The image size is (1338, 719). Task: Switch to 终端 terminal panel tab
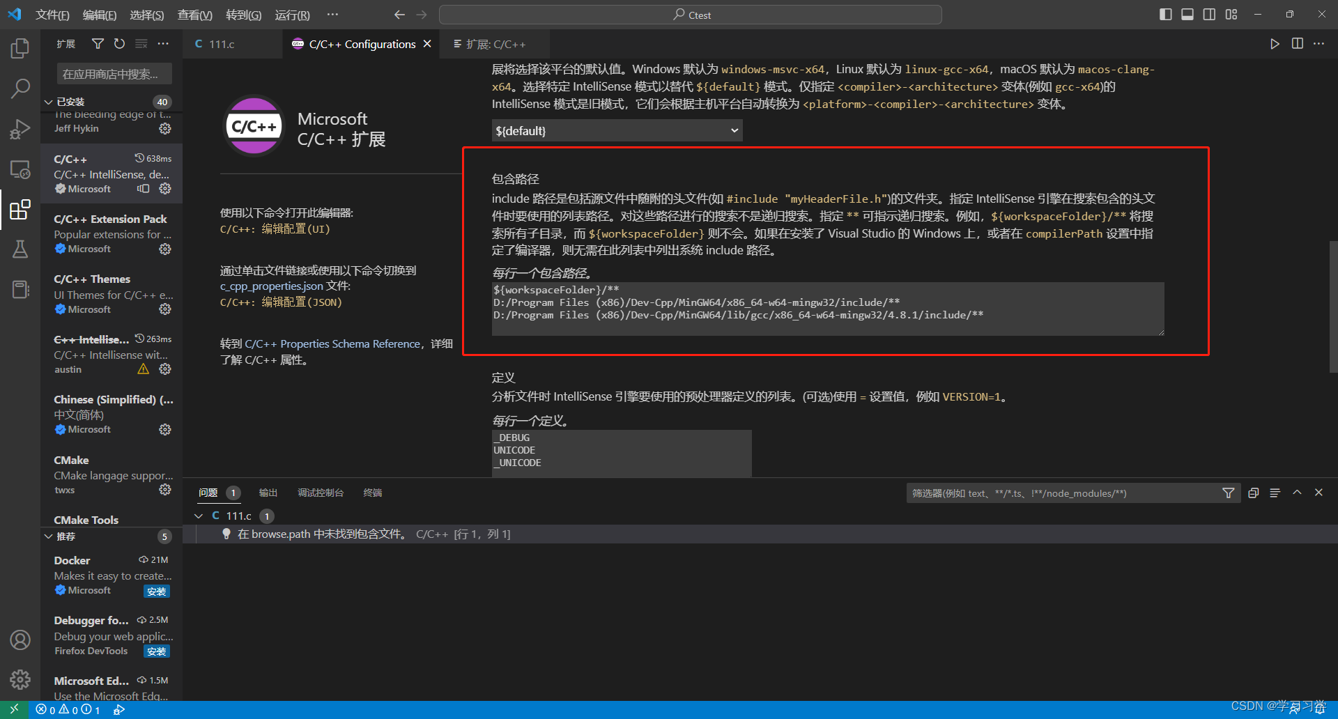click(x=373, y=493)
